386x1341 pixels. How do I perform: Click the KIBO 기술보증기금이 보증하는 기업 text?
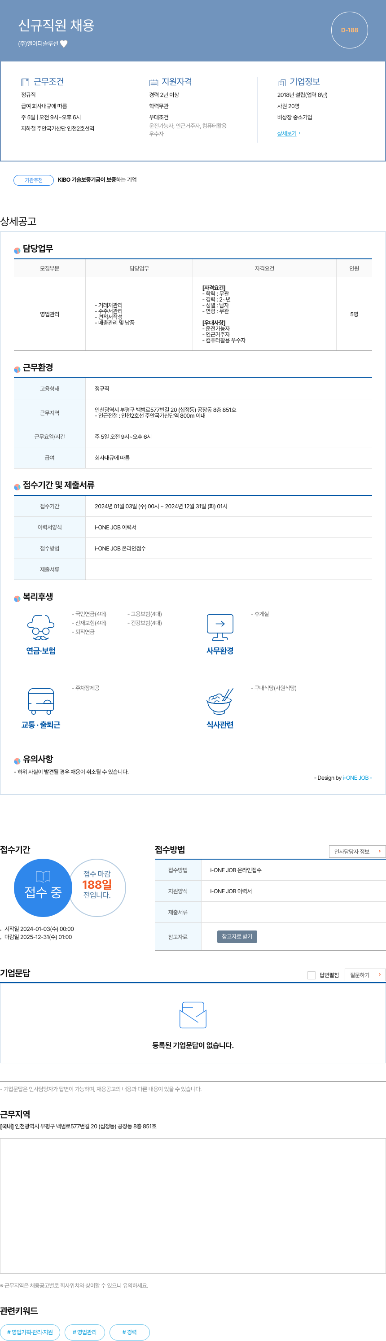point(97,180)
